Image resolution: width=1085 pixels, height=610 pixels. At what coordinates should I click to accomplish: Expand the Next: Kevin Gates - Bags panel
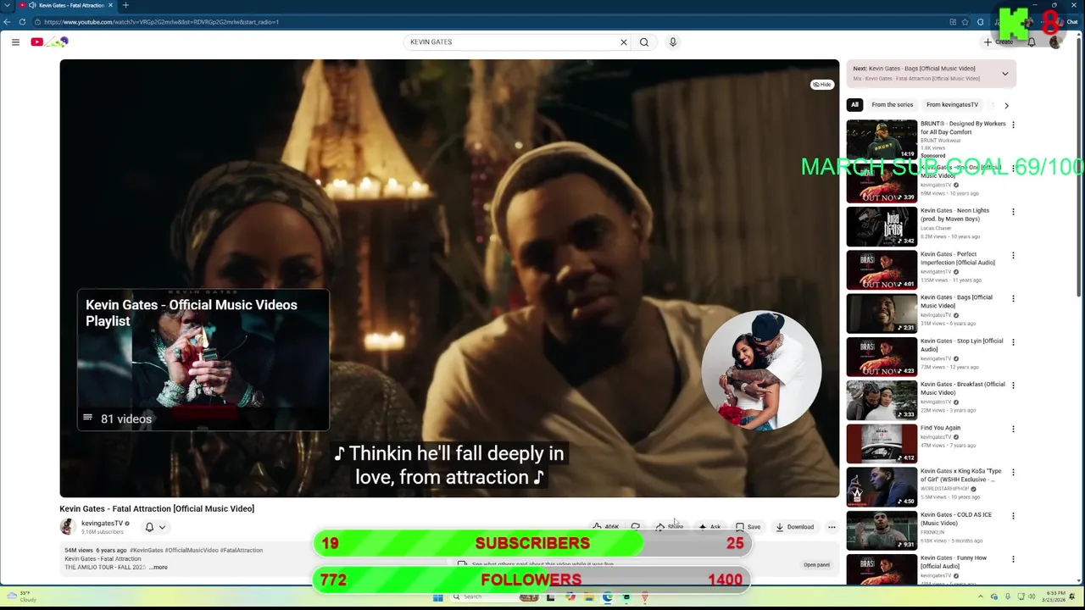[1005, 74]
